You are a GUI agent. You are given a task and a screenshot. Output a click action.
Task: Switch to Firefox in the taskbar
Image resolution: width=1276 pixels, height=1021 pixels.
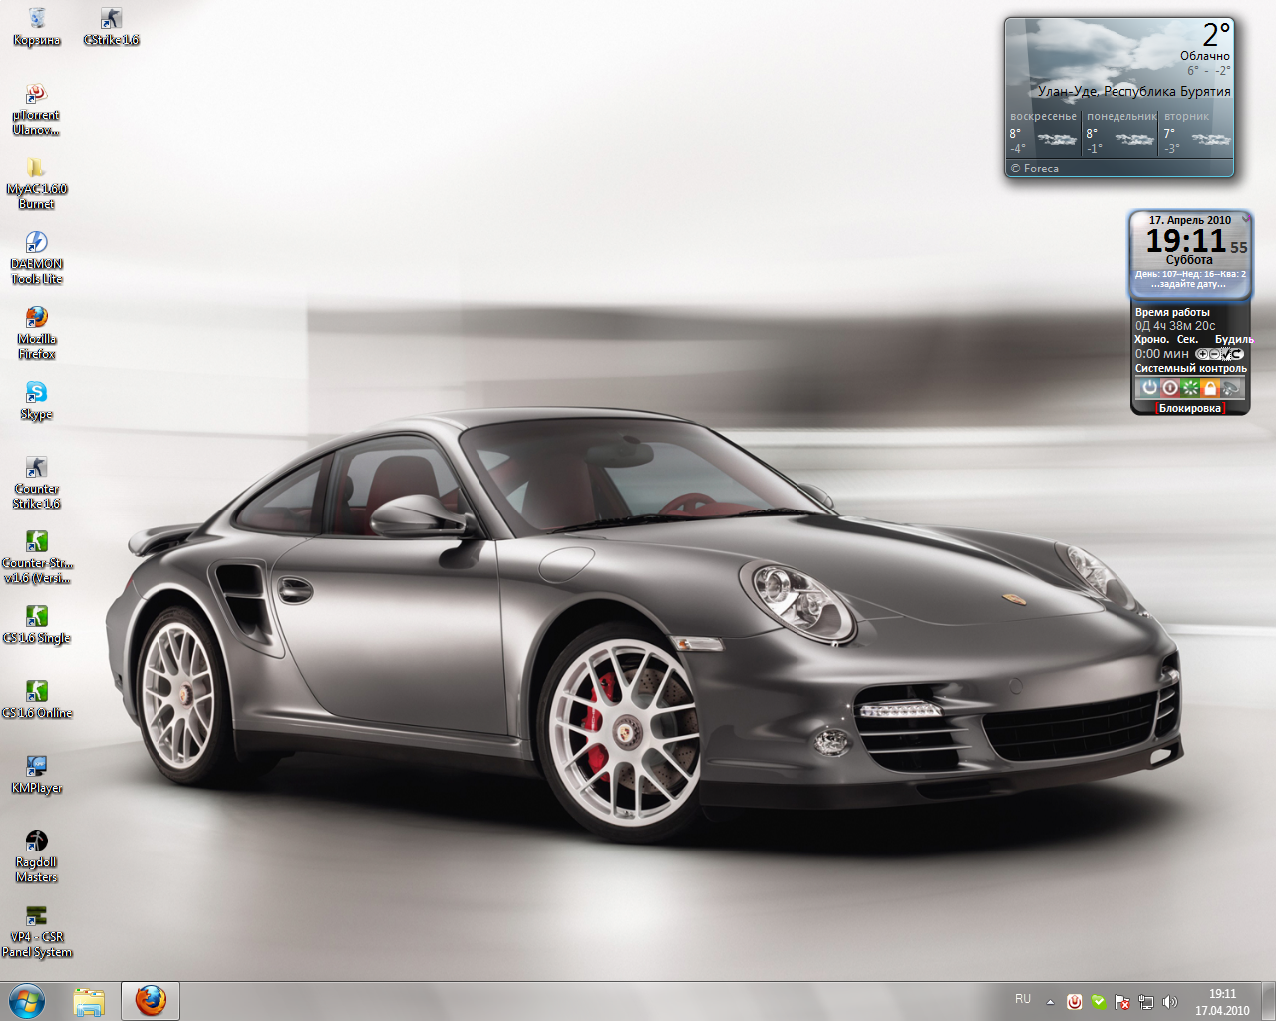(151, 1000)
